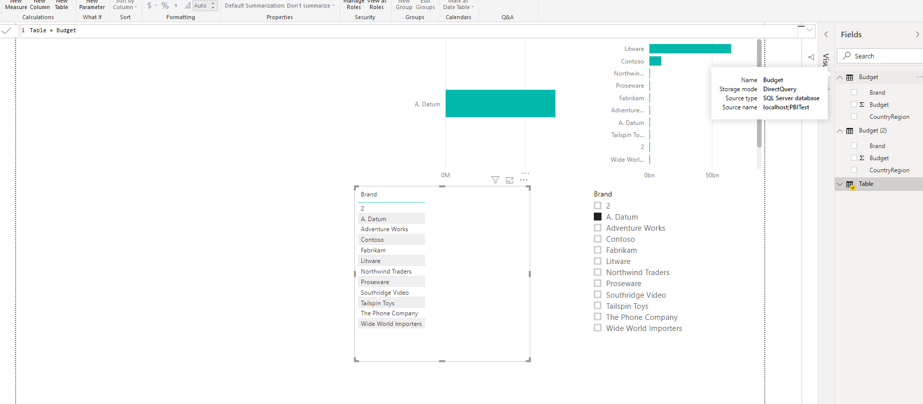The image size is (923, 404).
Task: Click the Budget table icon in Fields
Action: [x=850, y=77]
